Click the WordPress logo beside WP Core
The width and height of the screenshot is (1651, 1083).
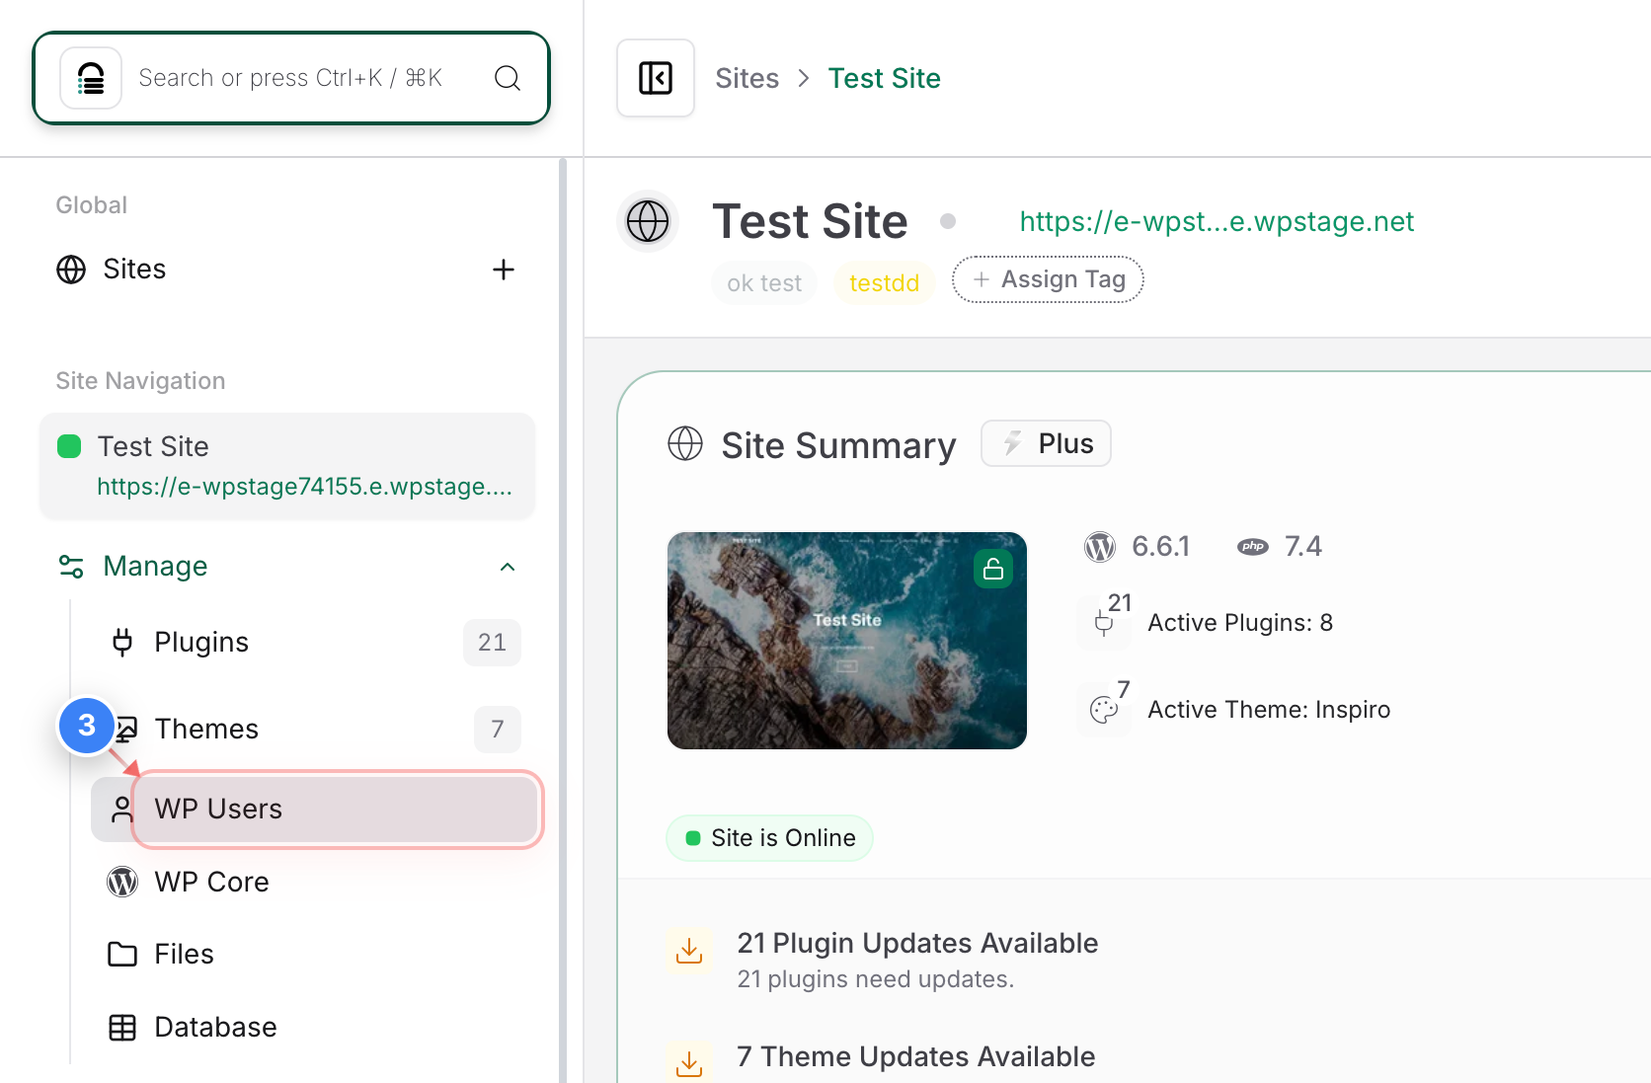click(122, 882)
